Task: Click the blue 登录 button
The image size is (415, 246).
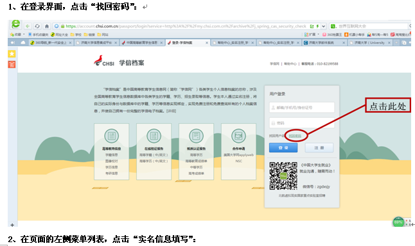Action: click(283, 148)
